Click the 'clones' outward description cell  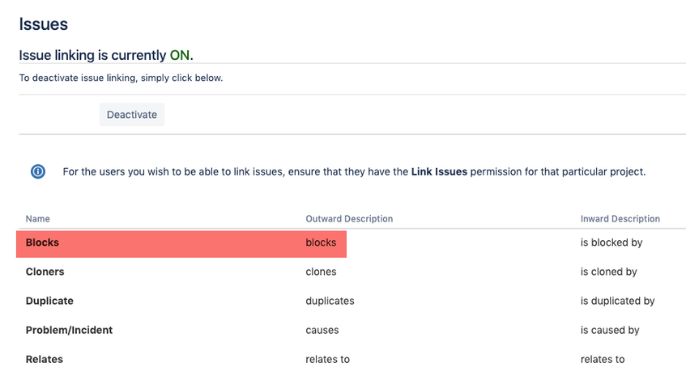321,272
